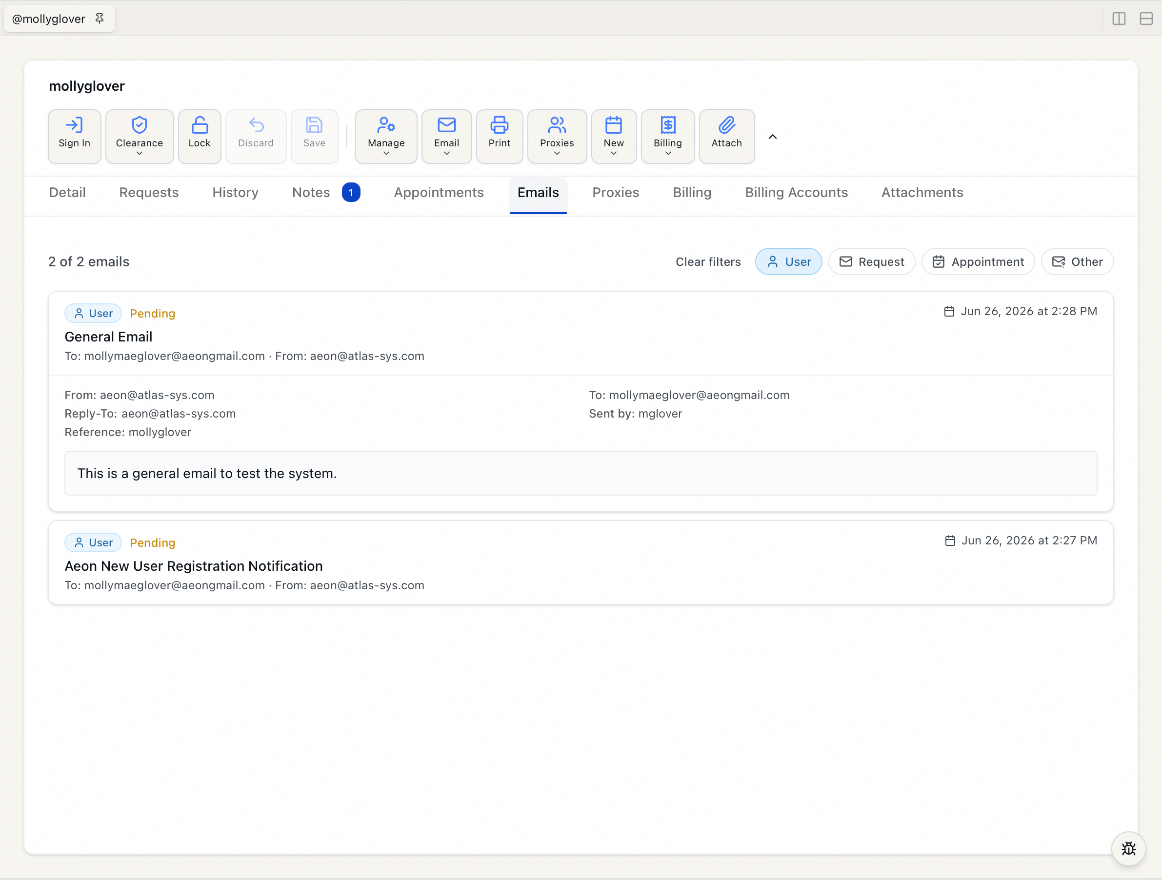The width and height of the screenshot is (1162, 880).
Task: Lock the mollyglover user record
Action: point(199,136)
